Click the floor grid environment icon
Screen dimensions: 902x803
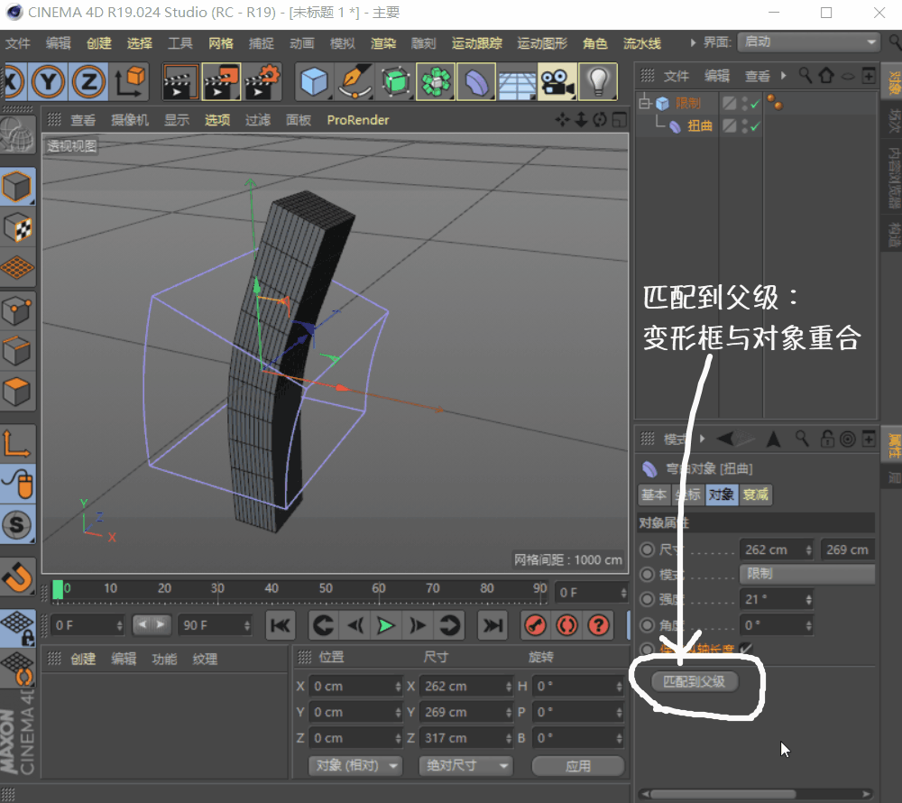click(517, 82)
